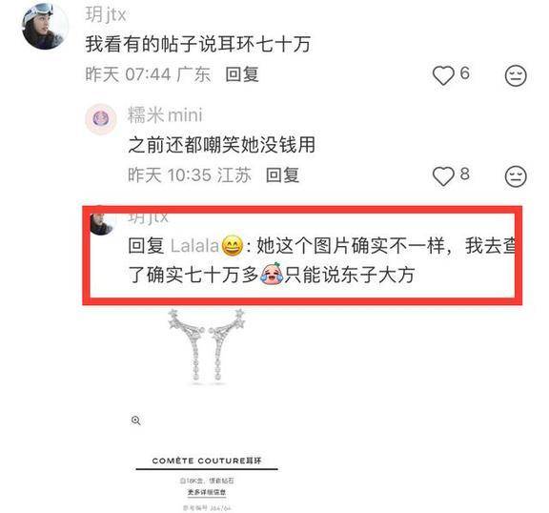
Task: Tap the comment text 之前还都嘲笑她没钱用
Action: click(x=222, y=145)
